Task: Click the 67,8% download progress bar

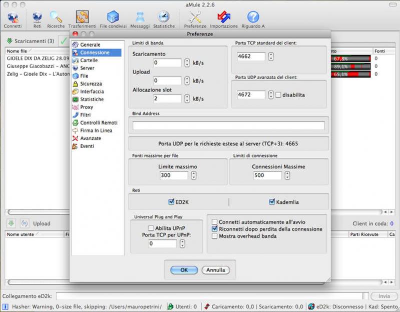Action: [351, 59]
